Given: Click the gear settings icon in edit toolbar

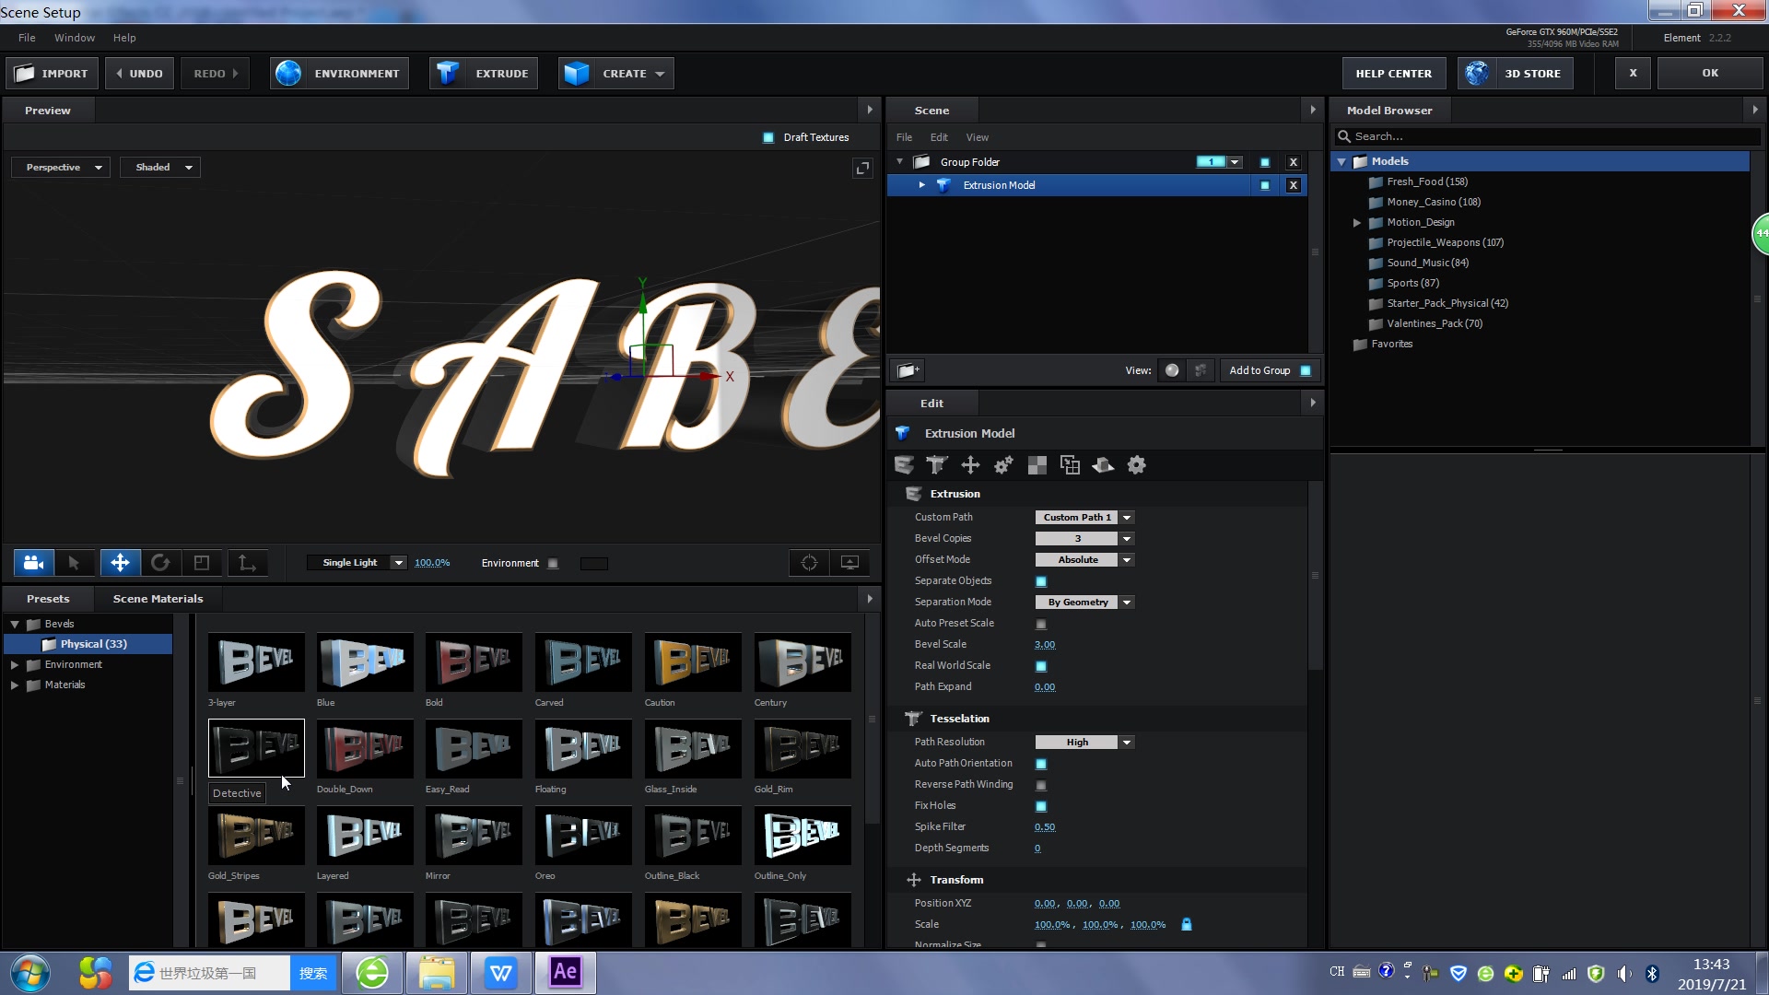Looking at the screenshot, I should pyautogui.click(x=1136, y=465).
